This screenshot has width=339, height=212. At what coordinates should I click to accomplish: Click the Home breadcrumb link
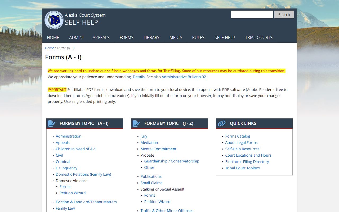[x=50, y=48]
